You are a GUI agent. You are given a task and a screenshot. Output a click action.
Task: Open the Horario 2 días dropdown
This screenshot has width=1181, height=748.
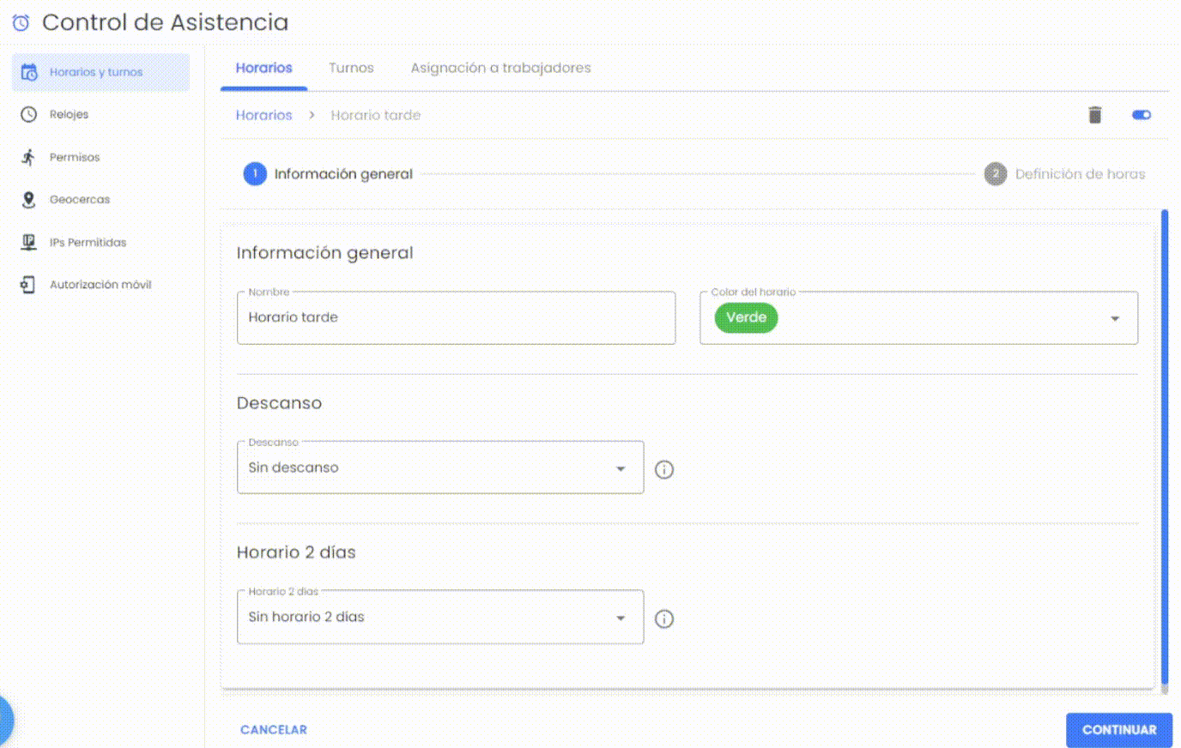tap(440, 617)
